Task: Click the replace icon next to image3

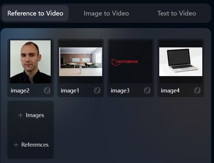Action: 147,90
